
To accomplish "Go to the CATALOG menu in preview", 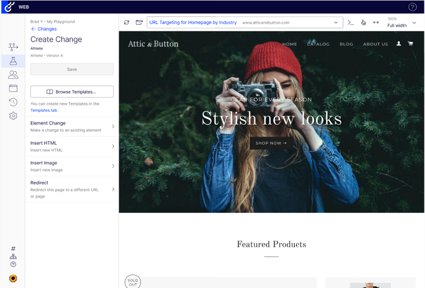I will tap(318, 44).
